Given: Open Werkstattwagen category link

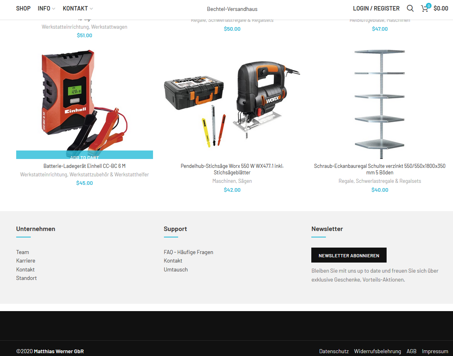Looking at the screenshot, I should [109, 27].
